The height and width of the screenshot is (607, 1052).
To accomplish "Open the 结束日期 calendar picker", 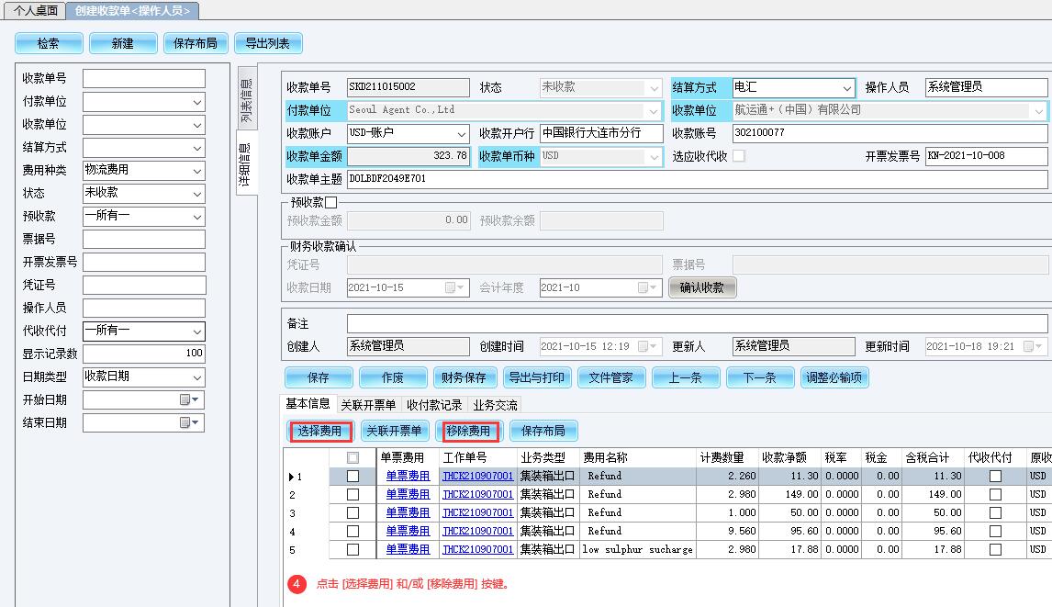I will click(x=190, y=423).
